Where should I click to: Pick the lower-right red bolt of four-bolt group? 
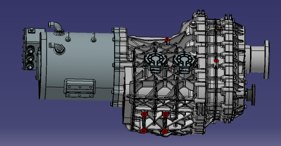click(x=165, y=131)
